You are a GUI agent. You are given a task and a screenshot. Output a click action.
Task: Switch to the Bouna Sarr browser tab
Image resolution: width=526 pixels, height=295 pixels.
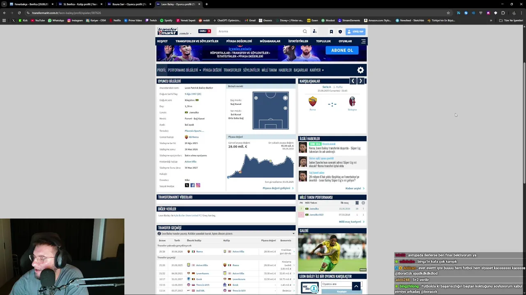click(x=129, y=4)
